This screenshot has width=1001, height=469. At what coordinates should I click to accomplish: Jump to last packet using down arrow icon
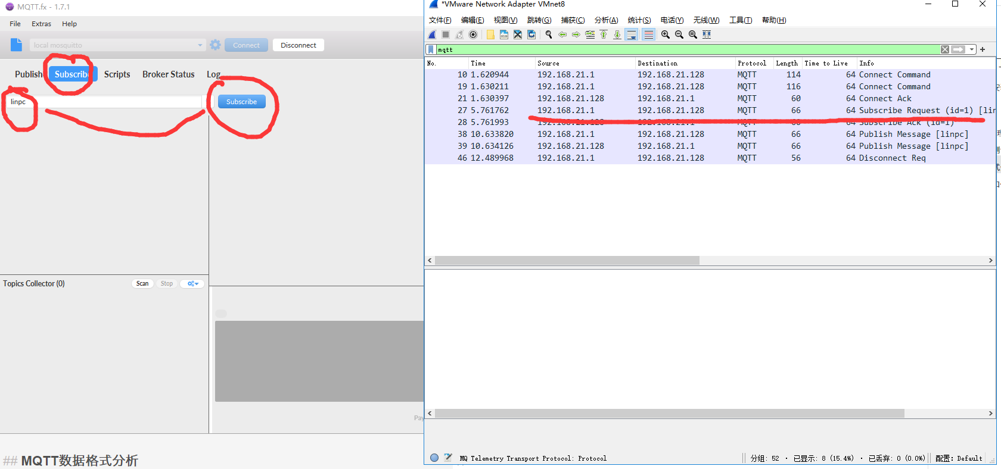click(617, 35)
